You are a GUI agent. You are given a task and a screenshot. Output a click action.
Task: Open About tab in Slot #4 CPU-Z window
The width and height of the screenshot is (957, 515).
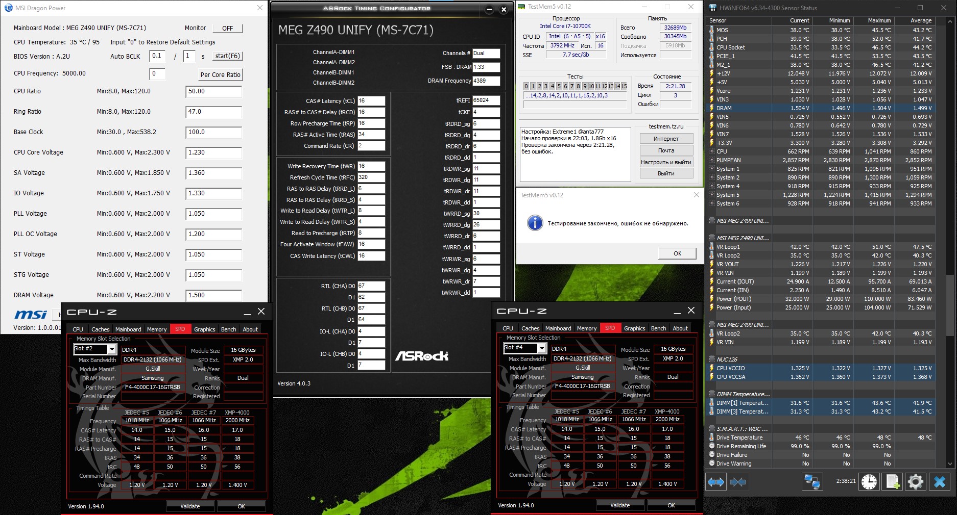click(x=680, y=328)
